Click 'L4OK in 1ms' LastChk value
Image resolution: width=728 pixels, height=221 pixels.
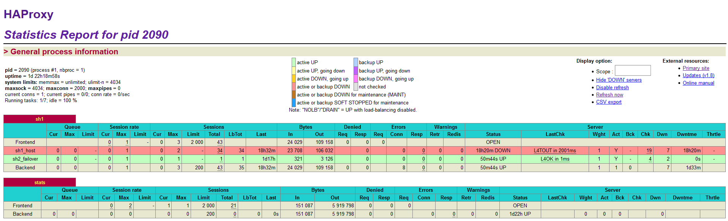point(555,159)
